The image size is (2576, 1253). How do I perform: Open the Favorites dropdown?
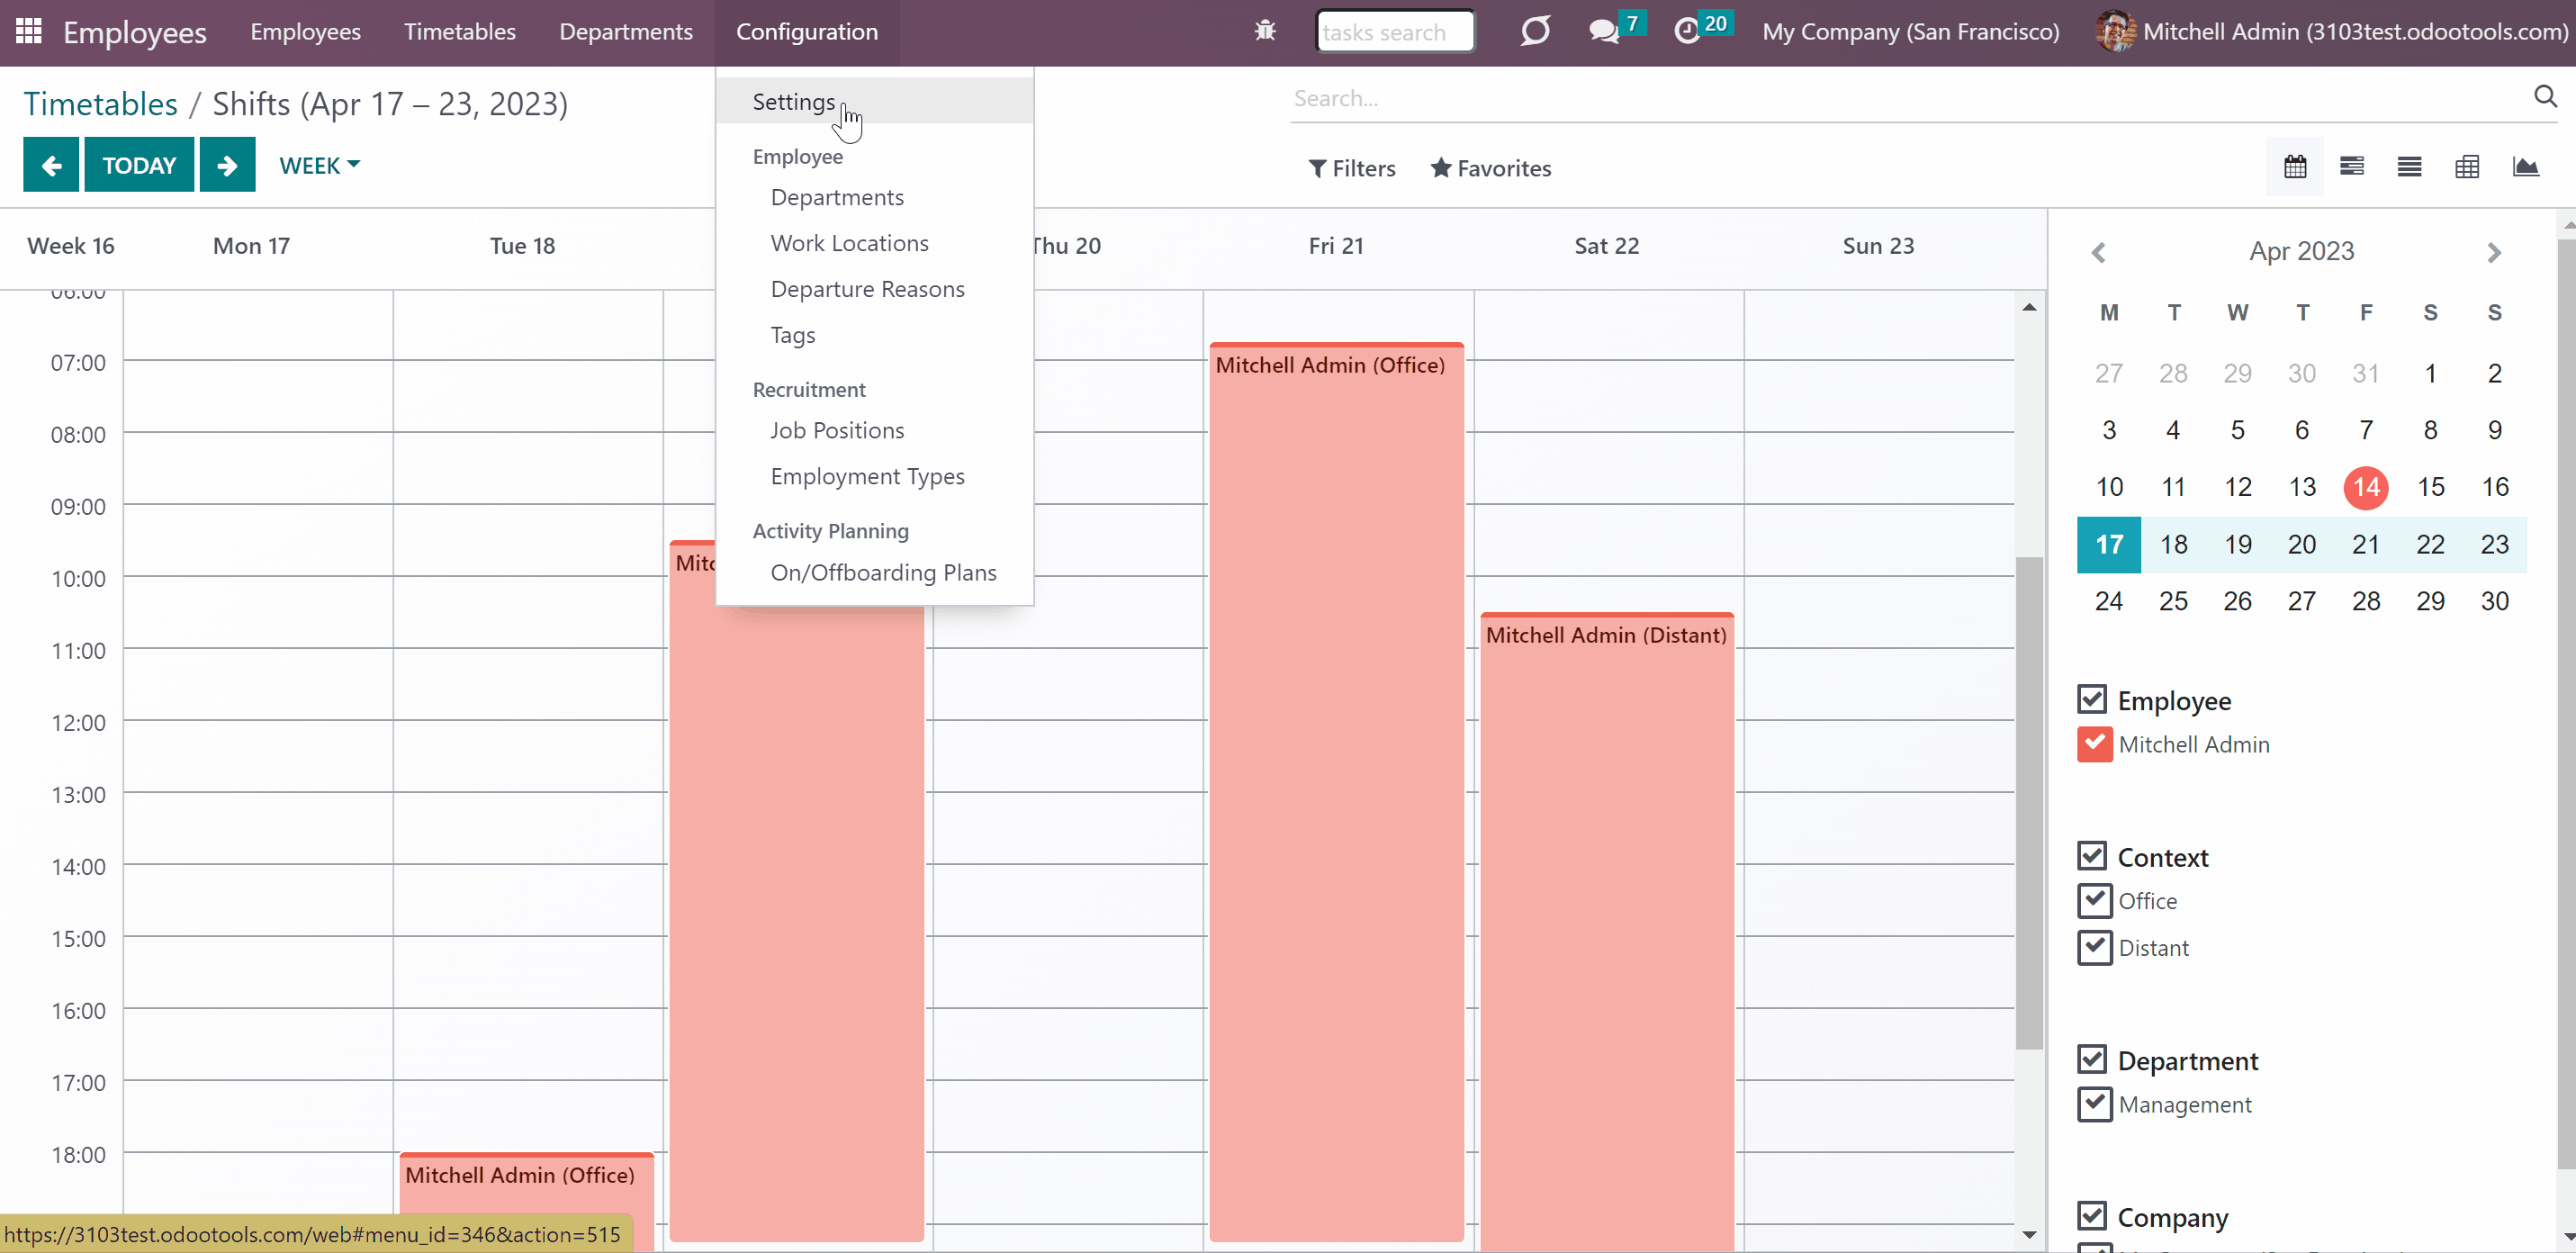pyautogui.click(x=1491, y=168)
